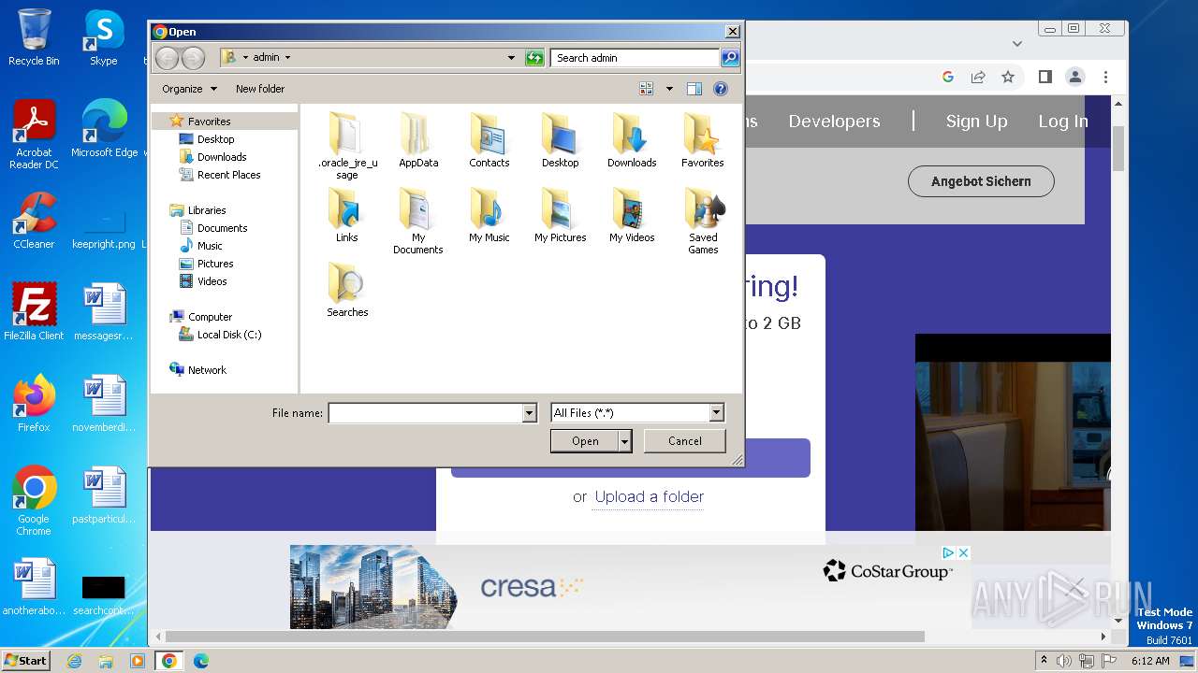Screen dimensions: 1198x673
Task: Click Microsoft Edge icon in taskbar
Action: (201, 661)
